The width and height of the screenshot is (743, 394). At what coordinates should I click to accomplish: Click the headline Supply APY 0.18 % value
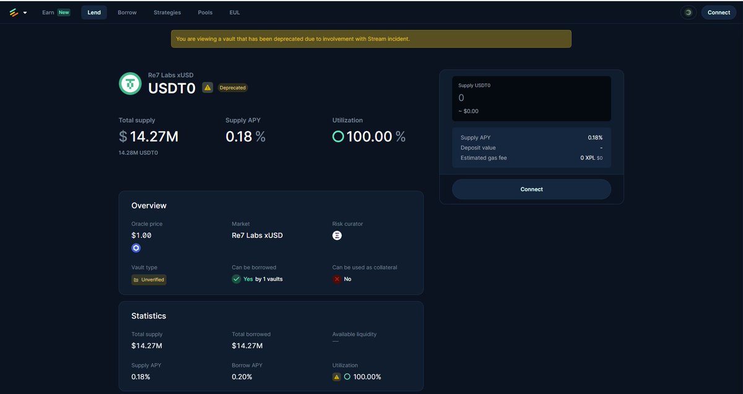coord(245,137)
